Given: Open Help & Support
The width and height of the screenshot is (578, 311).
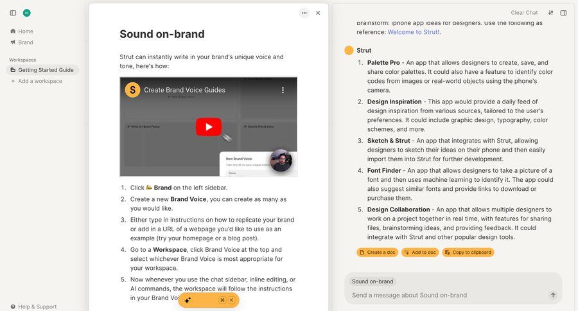Looking at the screenshot, I should 33,307.
